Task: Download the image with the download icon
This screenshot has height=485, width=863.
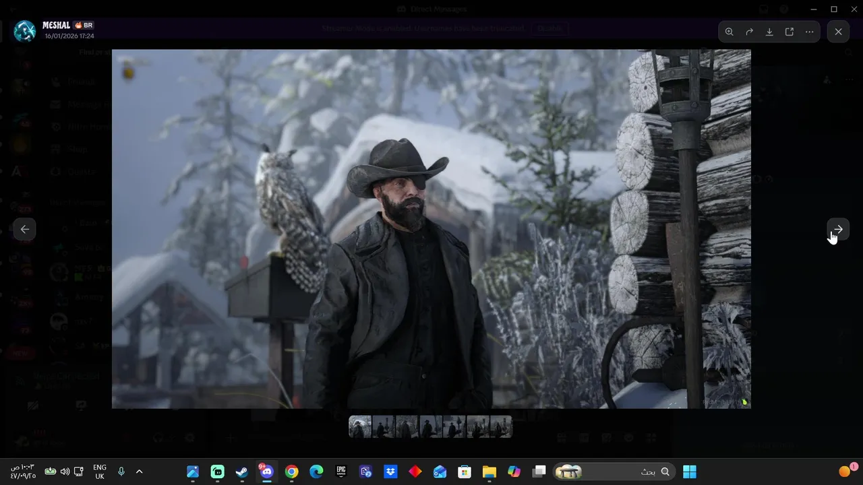Action: point(769,32)
